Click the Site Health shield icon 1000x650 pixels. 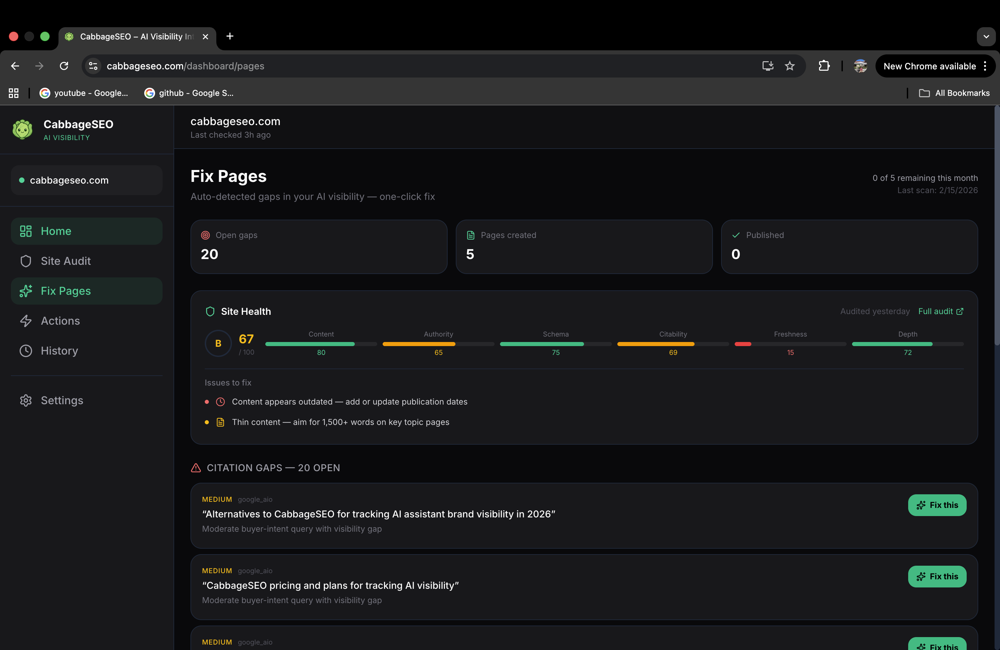click(x=211, y=311)
